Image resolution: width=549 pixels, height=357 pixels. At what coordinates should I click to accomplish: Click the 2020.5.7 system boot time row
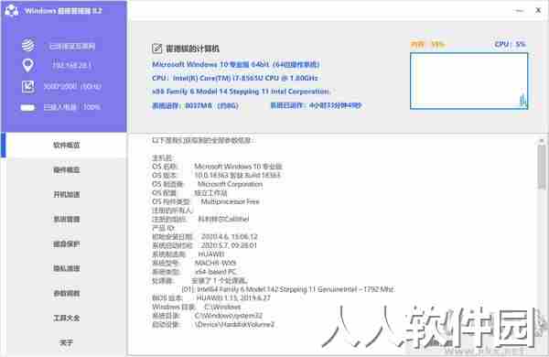(204, 245)
